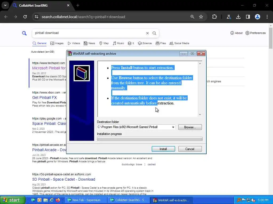Switch to WinRAR self-extracting taskbar button
This screenshot has height=204, width=273.
pos(172,200)
